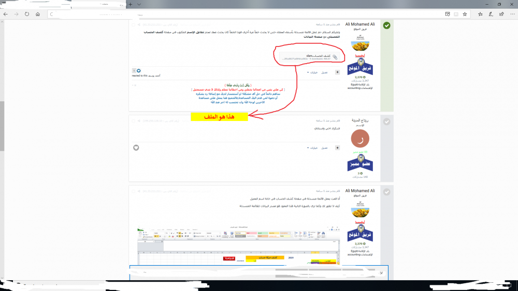The height and width of the screenshot is (291, 518).
Task: Select the first post's moderation checkbox
Action: tap(134, 25)
